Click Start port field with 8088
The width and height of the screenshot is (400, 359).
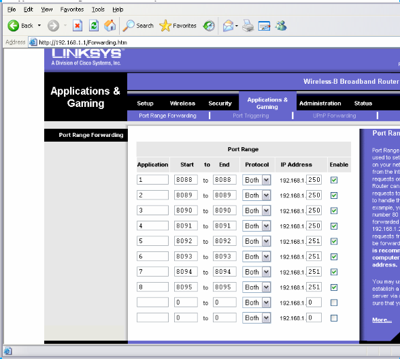[186, 180]
